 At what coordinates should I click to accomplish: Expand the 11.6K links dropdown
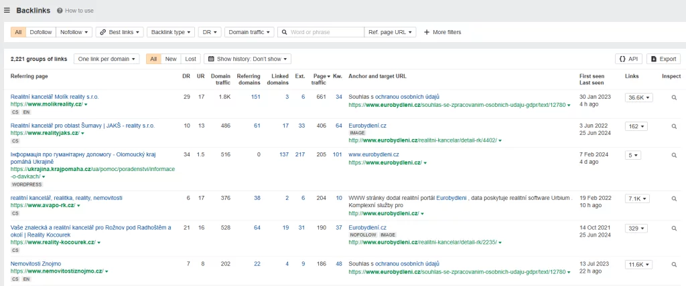point(638,265)
